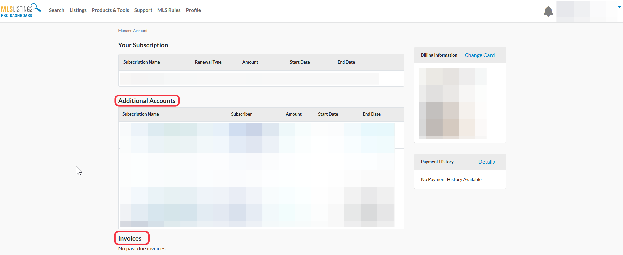Click the Your Subscription heading
Image resolution: width=623 pixels, height=255 pixels.
tap(143, 45)
